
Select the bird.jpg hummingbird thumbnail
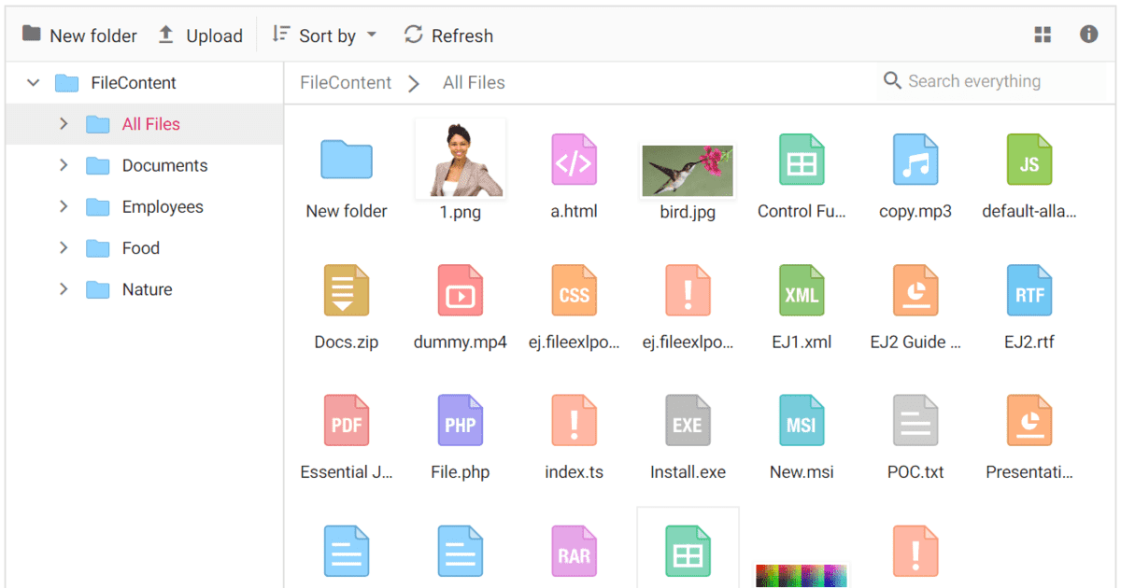tap(688, 171)
